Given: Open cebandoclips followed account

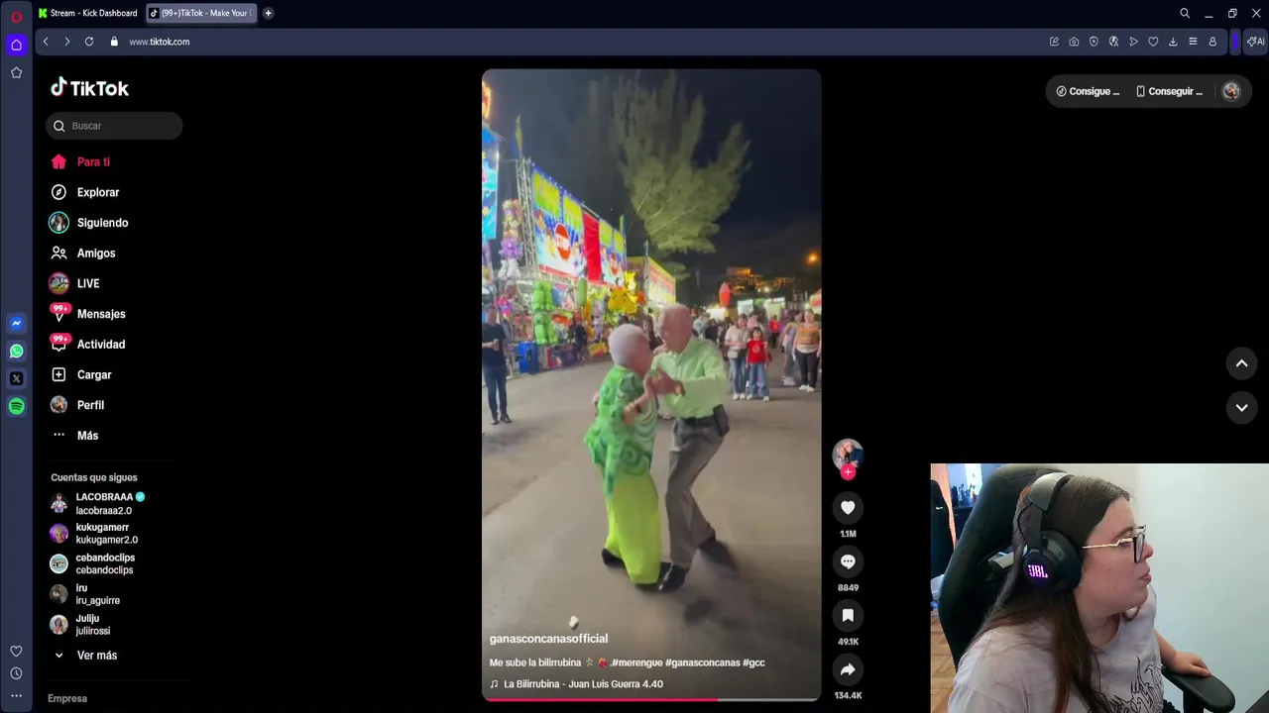Looking at the screenshot, I should [x=92, y=563].
